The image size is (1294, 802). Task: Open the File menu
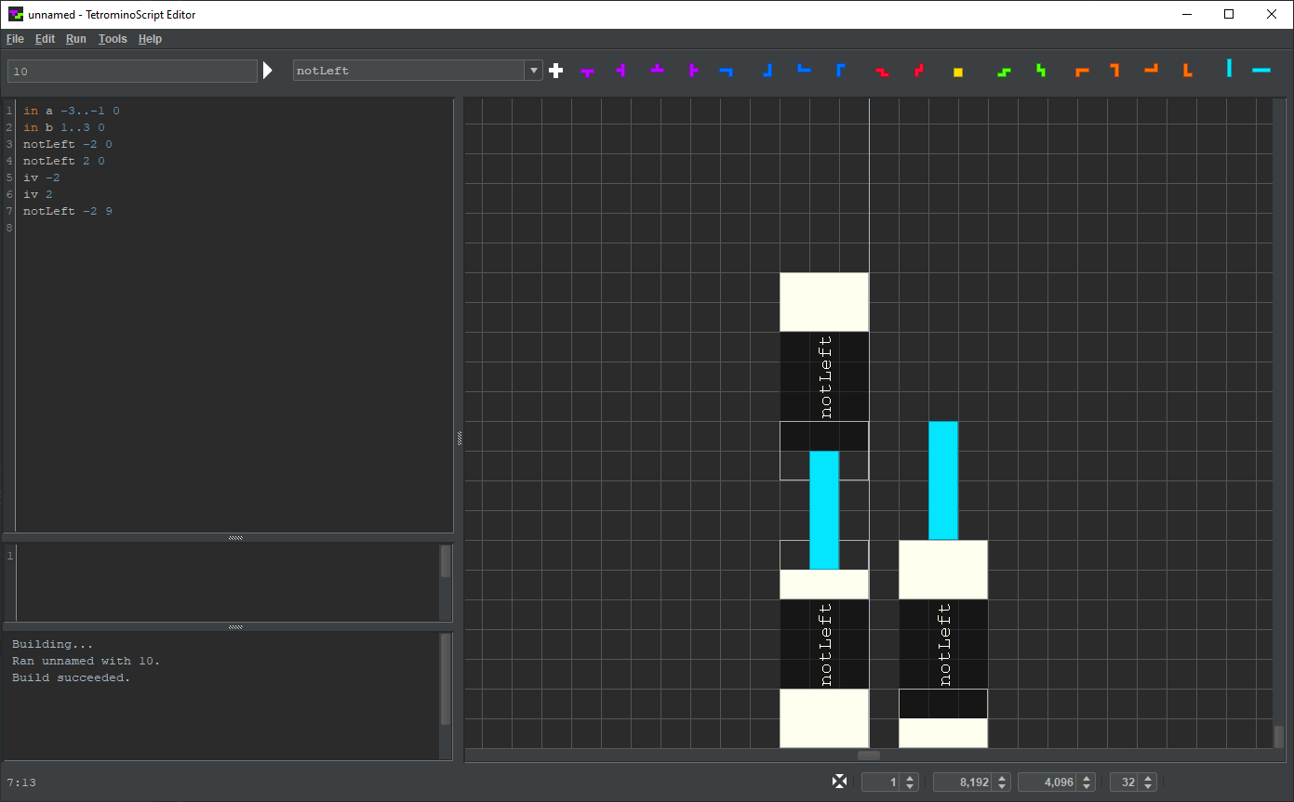15,39
